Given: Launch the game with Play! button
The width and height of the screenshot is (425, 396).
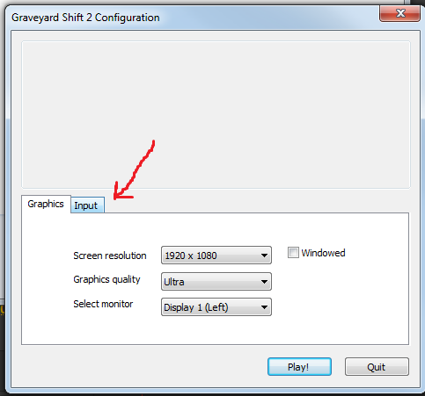Looking at the screenshot, I should point(299,366).
